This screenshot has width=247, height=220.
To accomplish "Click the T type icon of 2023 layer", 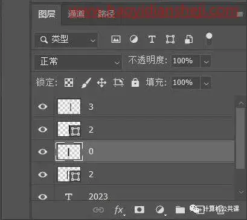I will pyautogui.click(x=69, y=196).
